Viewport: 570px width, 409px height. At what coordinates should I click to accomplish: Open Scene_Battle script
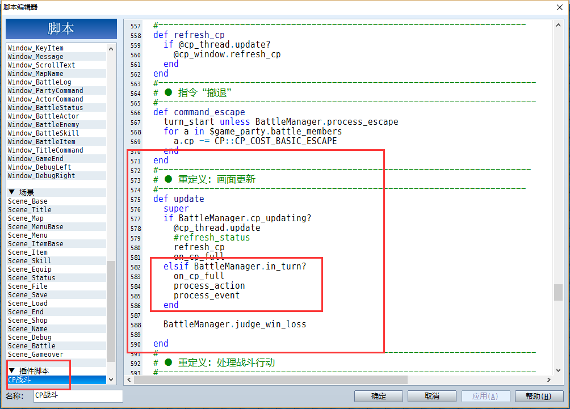(x=57, y=346)
